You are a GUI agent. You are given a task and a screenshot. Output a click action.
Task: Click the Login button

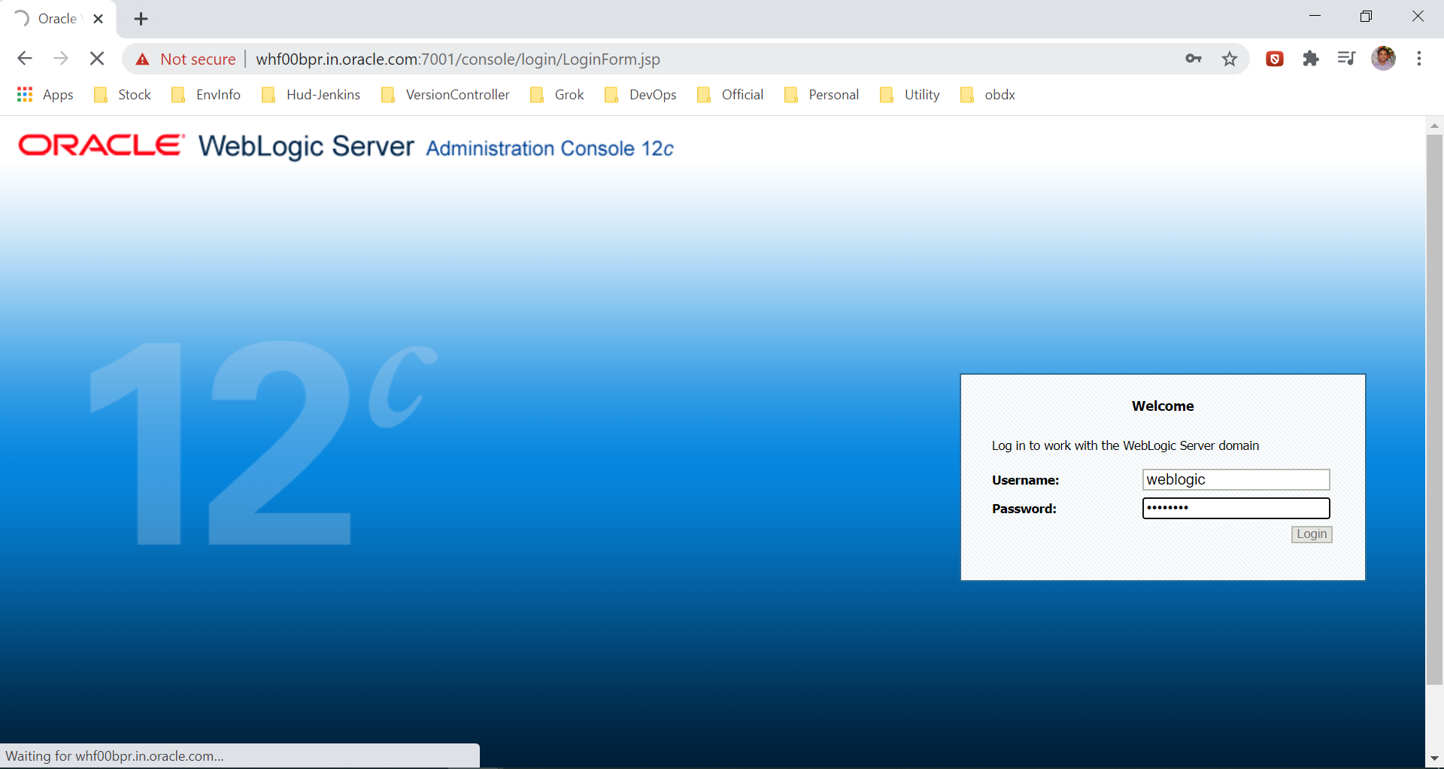pyautogui.click(x=1312, y=534)
